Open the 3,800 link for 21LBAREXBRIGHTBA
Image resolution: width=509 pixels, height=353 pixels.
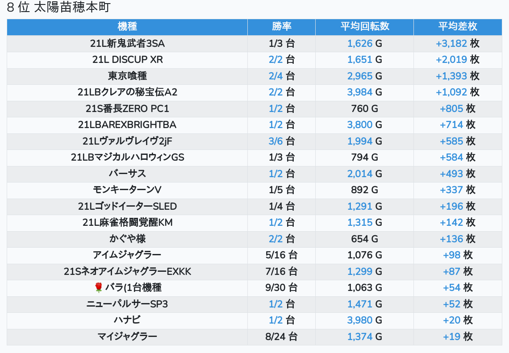click(x=359, y=125)
